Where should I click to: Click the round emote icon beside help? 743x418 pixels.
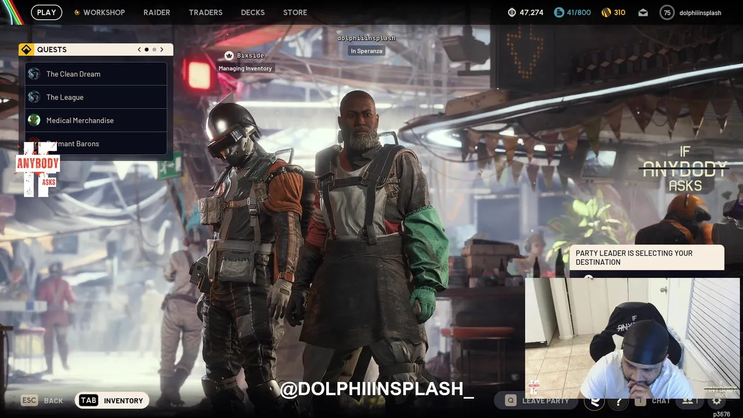click(x=594, y=401)
